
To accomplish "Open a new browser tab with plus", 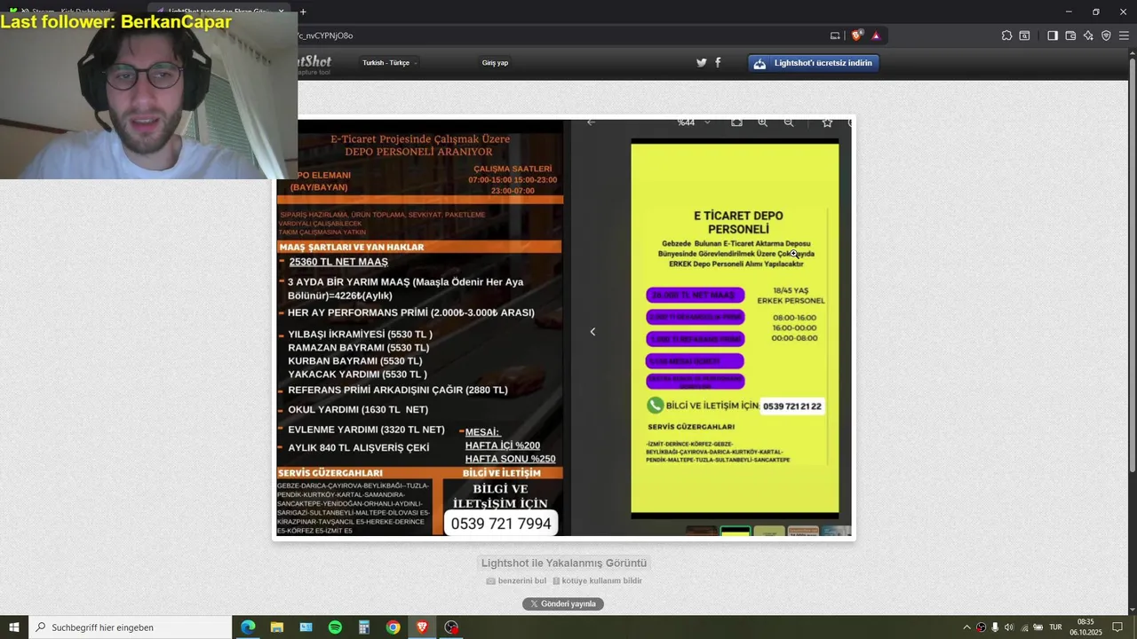I will click(303, 12).
